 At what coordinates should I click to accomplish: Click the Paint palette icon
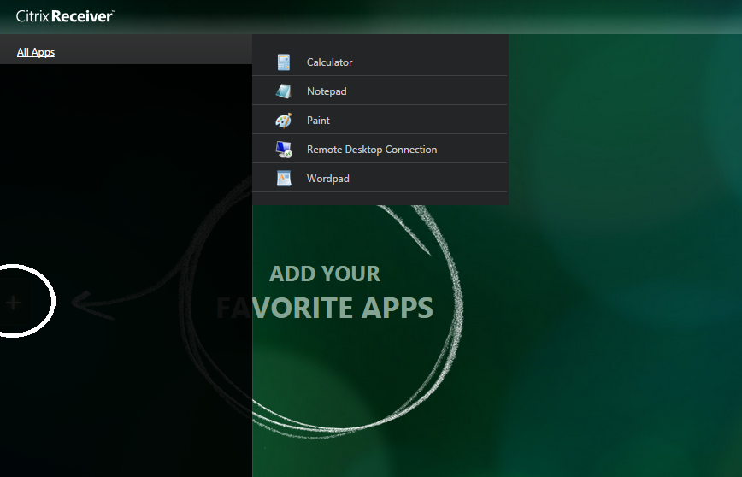pos(284,121)
